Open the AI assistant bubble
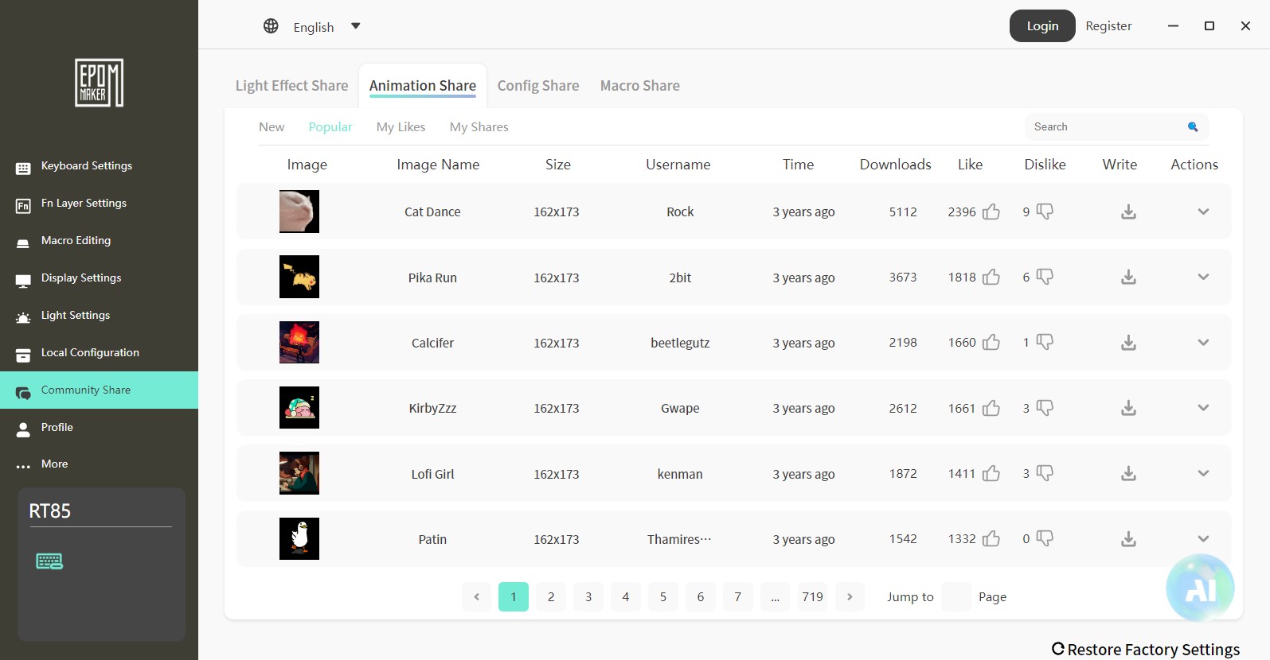The image size is (1270, 660). coord(1200,588)
